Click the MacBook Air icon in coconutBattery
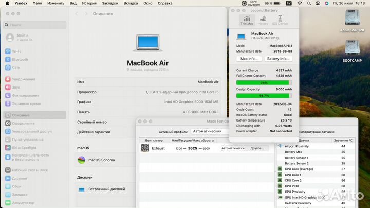Image resolution: width=370 pixels, height=208 pixels. (x=241, y=37)
